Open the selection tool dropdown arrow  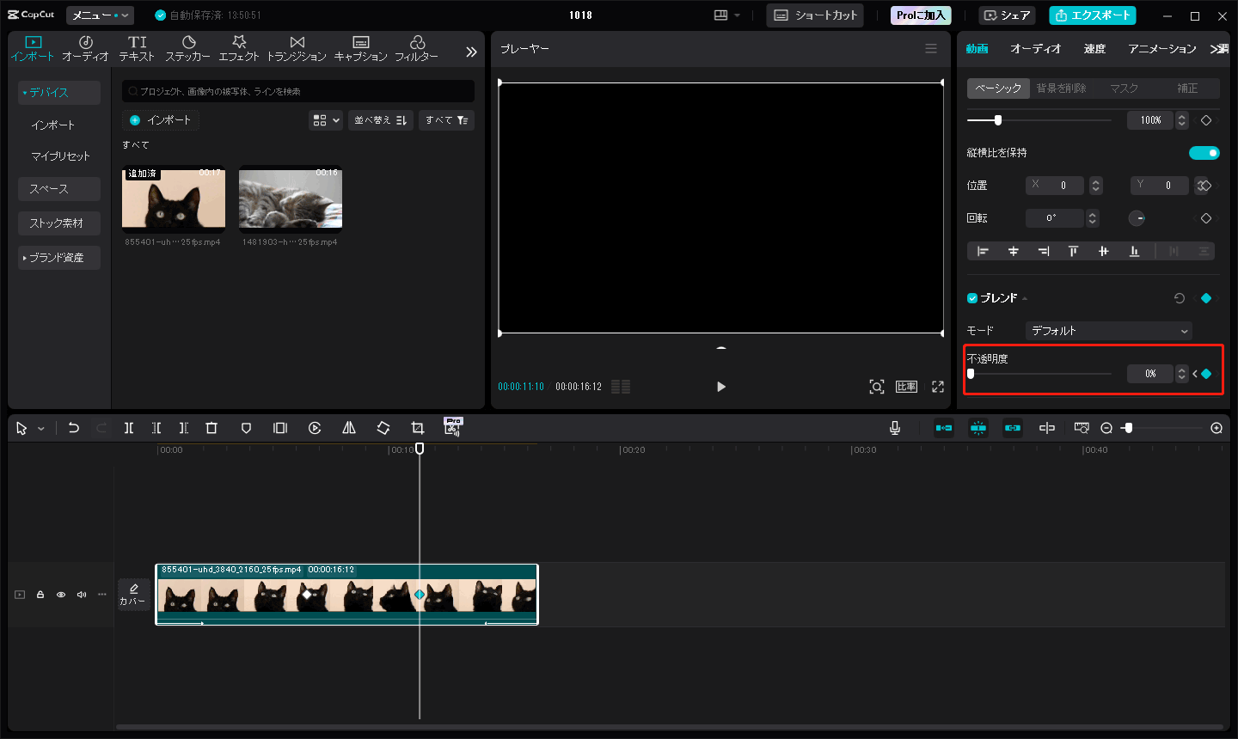point(40,429)
